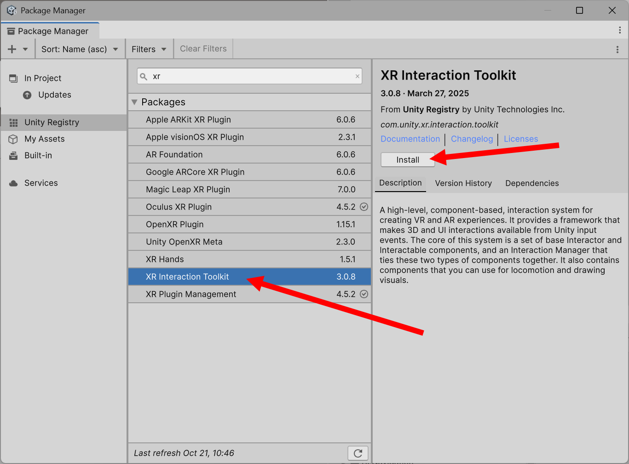This screenshot has height=464, width=629.
Task: Click the Updates arrow icon
Action: [x=27, y=95]
